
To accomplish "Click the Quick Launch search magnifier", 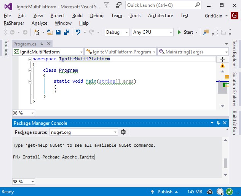I will pos(197,5).
